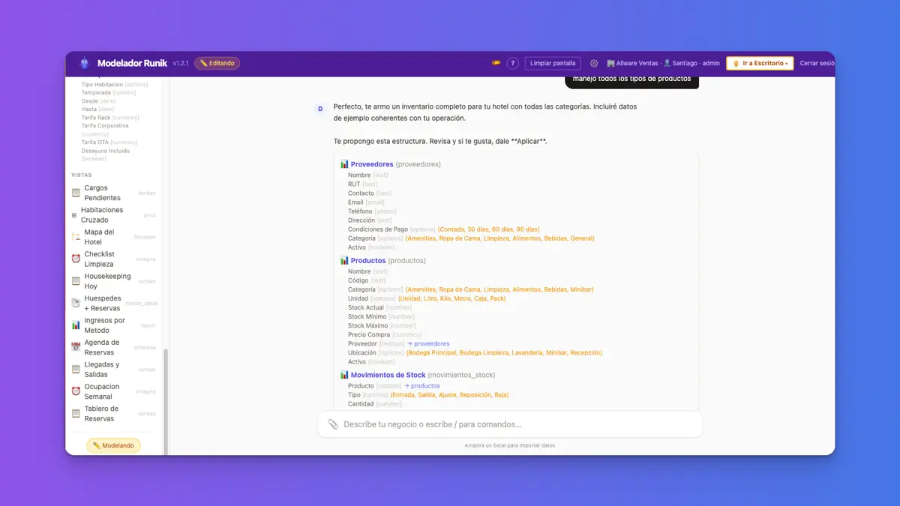This screenshot has width=900, height=506.
Task: Click the Allware Ventas company label
Action: coord(637,64)
